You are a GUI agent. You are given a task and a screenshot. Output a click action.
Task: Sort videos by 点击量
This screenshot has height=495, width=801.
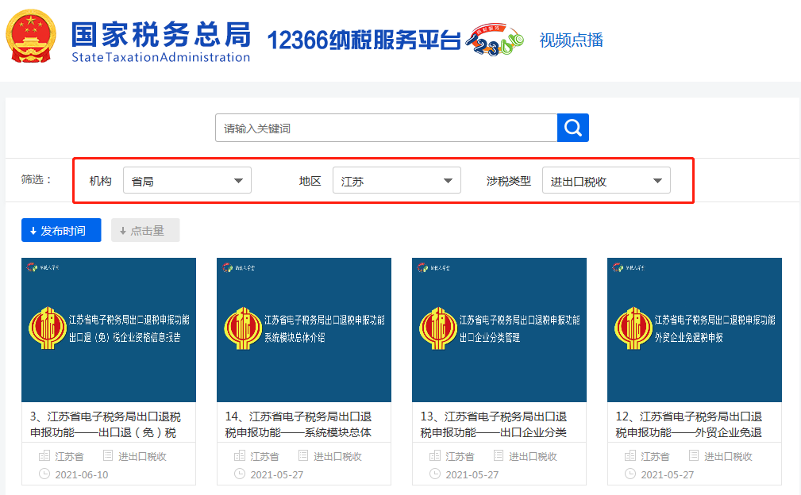click(x=145, y=230)
